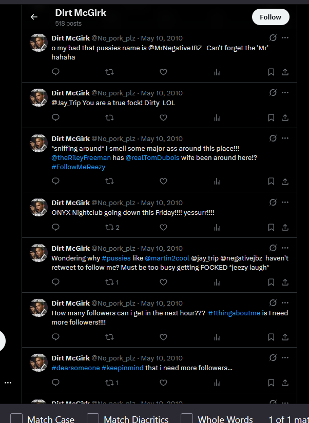Screen dimensions: 309x423
Task: Open three-dot menu on @Jay_Trip post
Action: [x=285, y=92]
